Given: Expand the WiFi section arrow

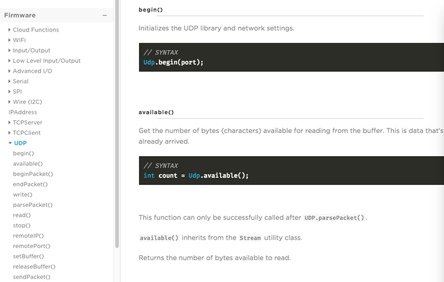Looking at the screenshot, I should coord(10,40).
